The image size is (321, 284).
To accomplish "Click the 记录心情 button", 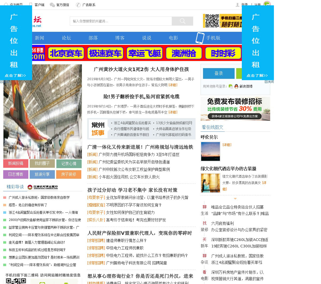I will point(69,164).
